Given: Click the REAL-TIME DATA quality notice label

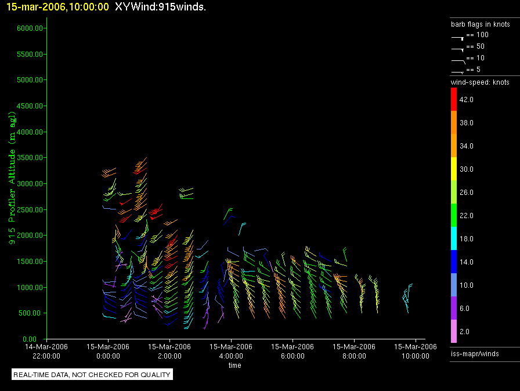Looking at the screenshot, I should [x=92, y=375].
